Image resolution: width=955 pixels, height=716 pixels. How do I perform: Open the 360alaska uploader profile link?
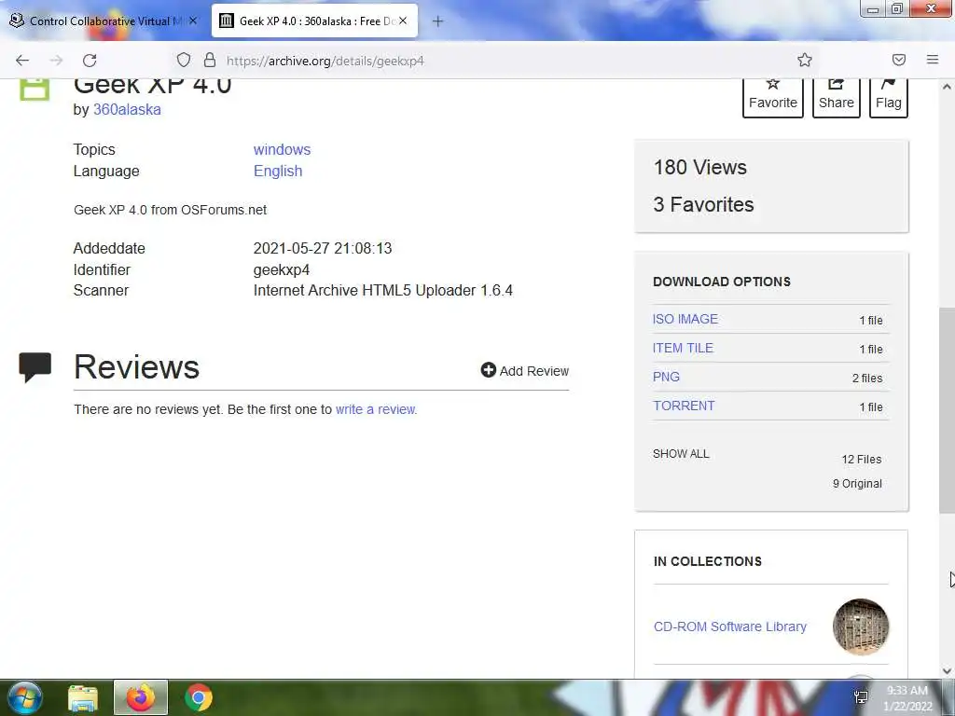pos(127,110)
